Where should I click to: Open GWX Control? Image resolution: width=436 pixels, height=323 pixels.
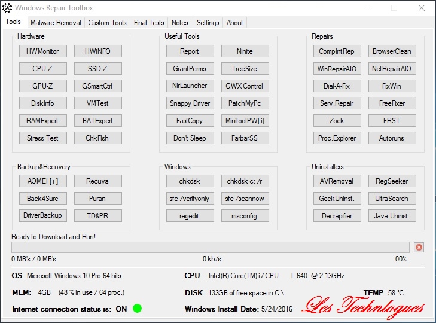coord(245,86)
